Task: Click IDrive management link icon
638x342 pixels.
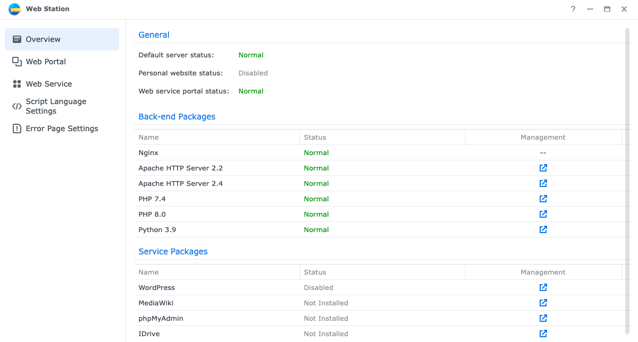Action: 543,334
